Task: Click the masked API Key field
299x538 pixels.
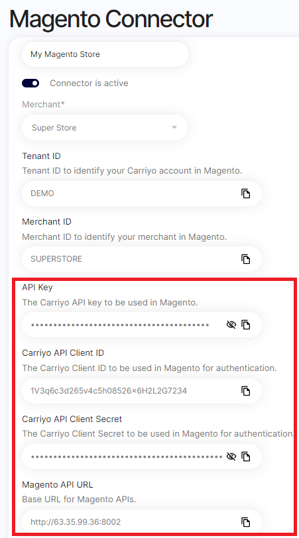Action: pos(142,325)
